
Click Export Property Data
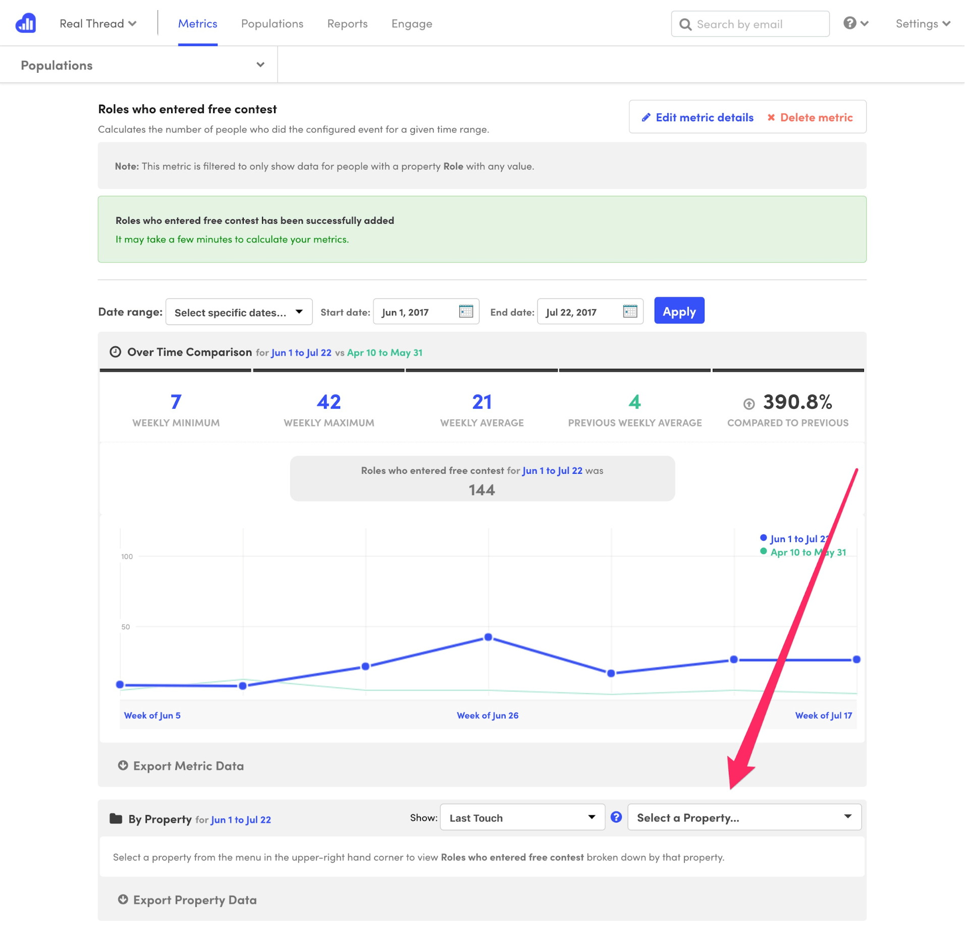pyautogui.click(x=195, y=900)
